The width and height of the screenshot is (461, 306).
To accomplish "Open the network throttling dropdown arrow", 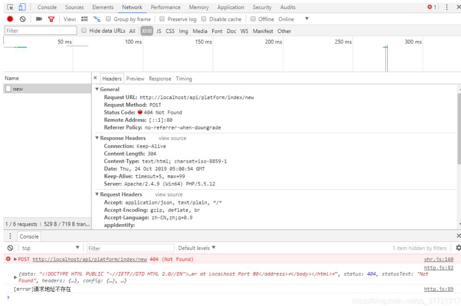I will (307, 19).
